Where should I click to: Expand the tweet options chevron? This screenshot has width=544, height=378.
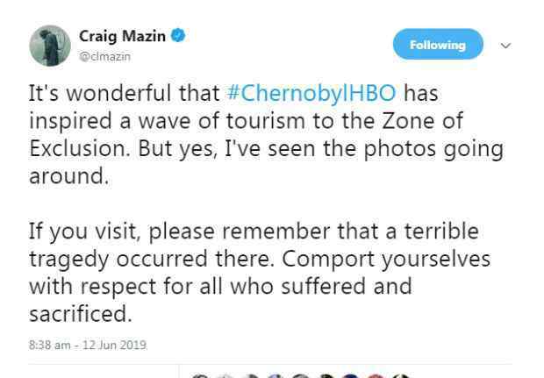pyautogui.click(x=506, y=46)
